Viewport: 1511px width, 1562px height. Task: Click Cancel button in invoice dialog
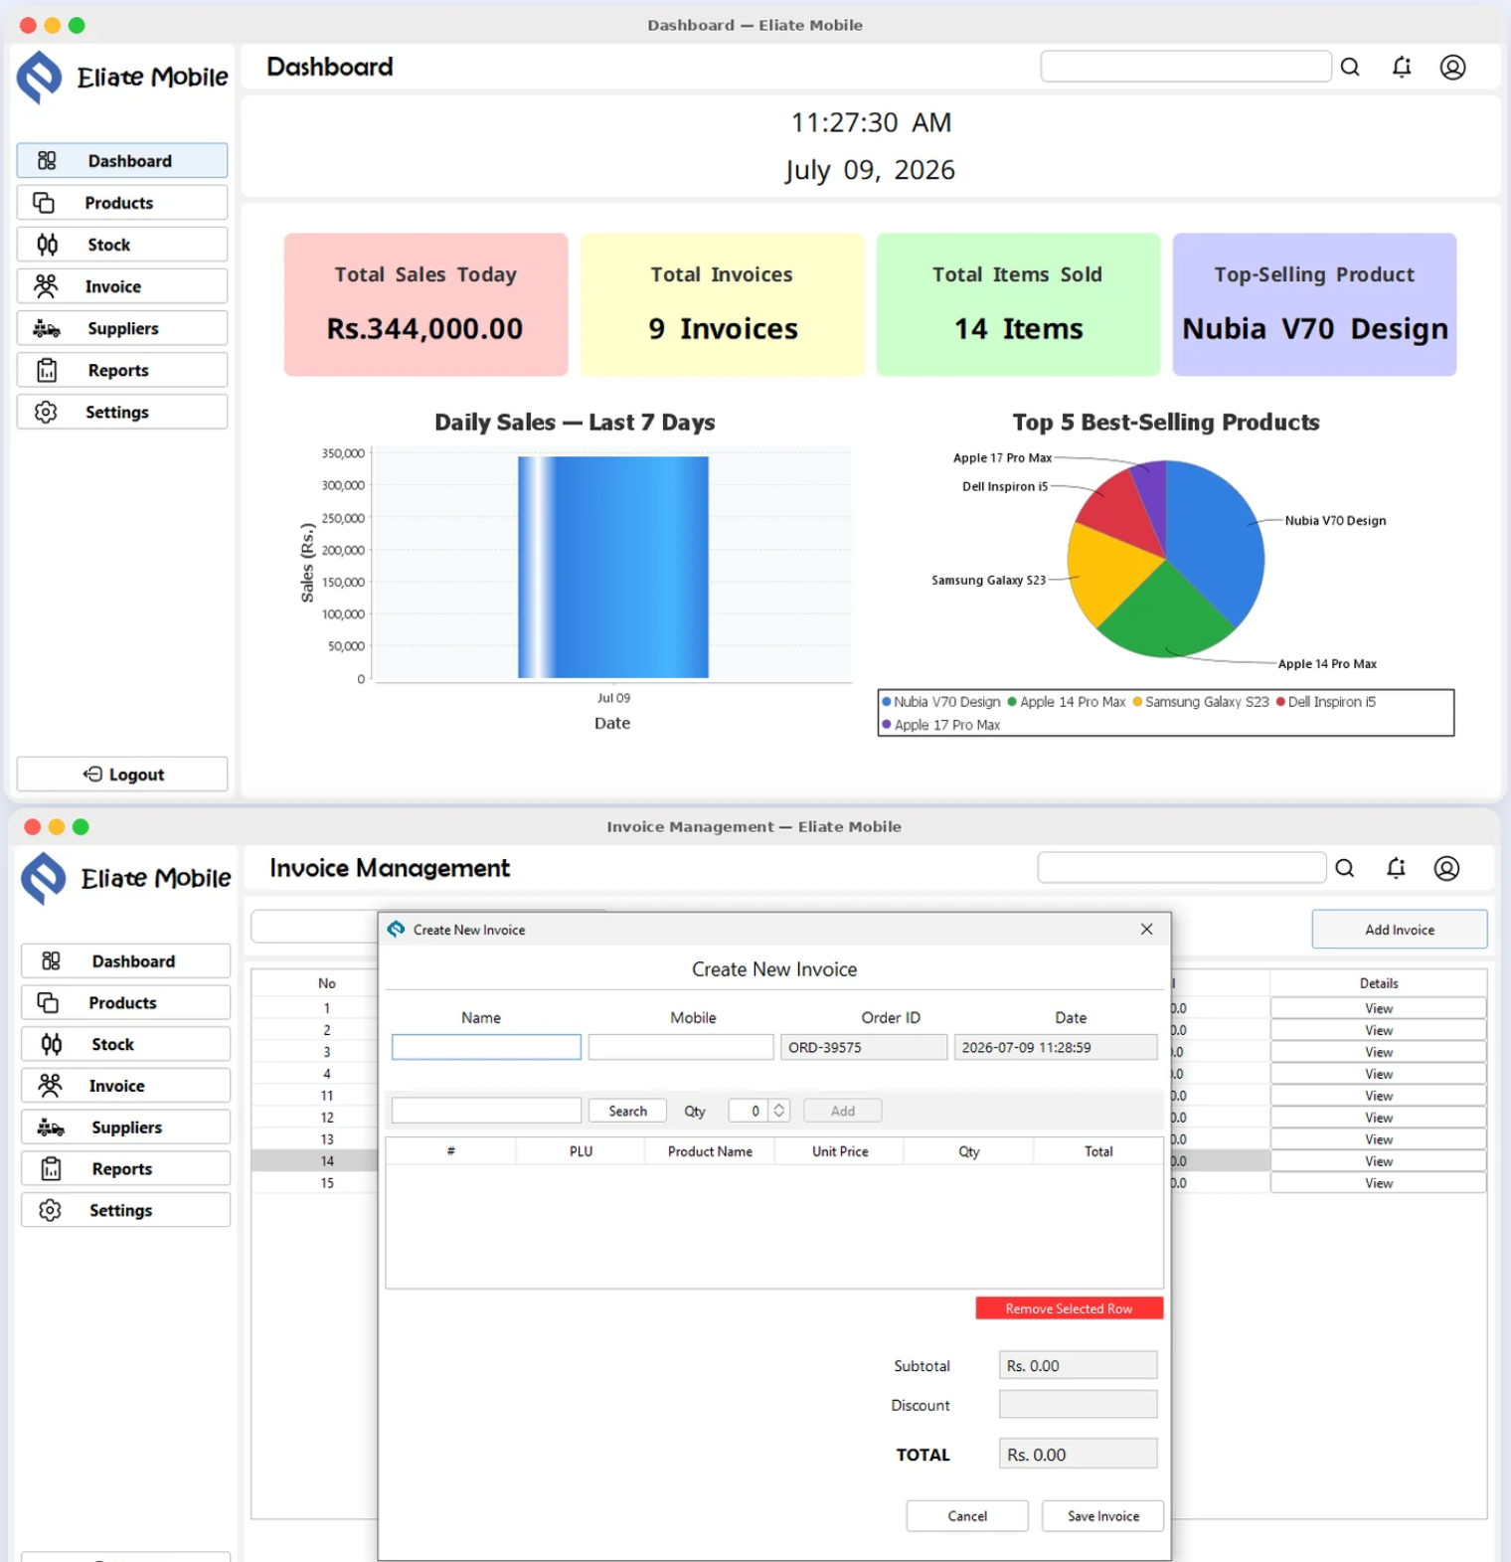(967, 1516)
